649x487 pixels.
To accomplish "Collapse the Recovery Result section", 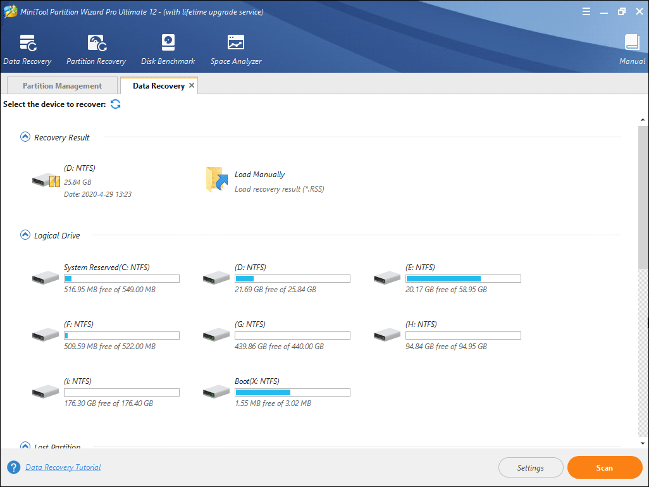I will (x=25, y=137).
